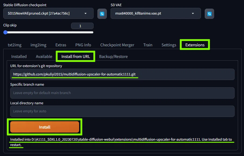Viewport: 244px width, 156px height.
Task: Click the Specific branch name field
Action: (122, 93)
